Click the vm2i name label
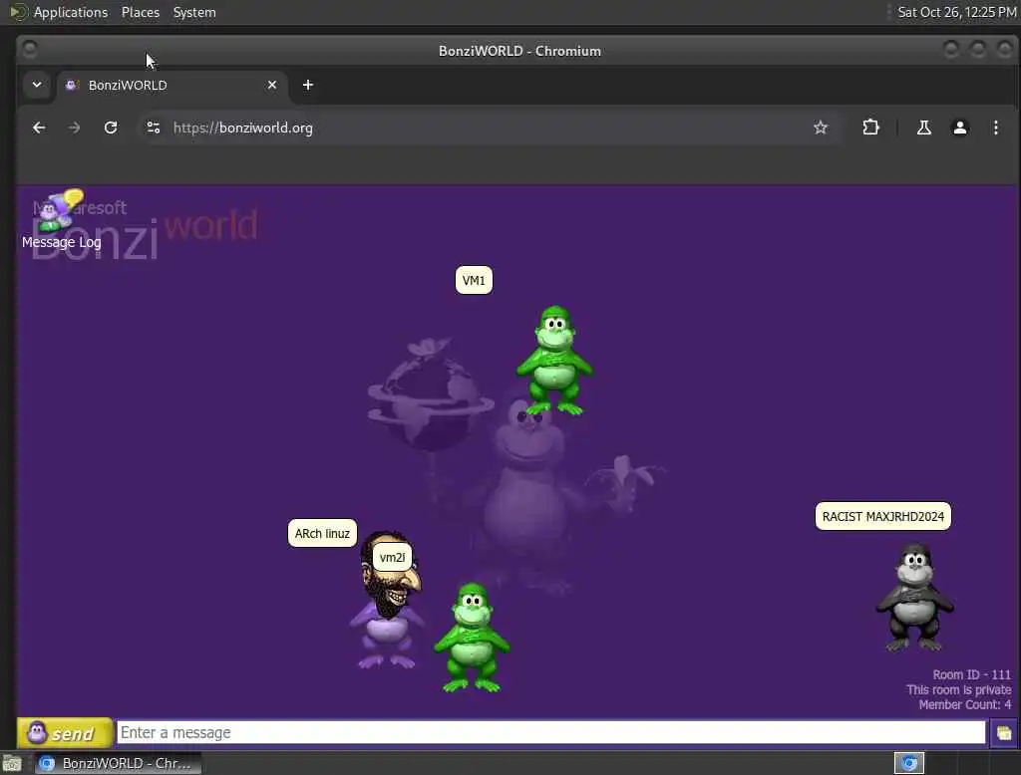The height and width of the screenshot is (775, 1021). pos(392,558)
